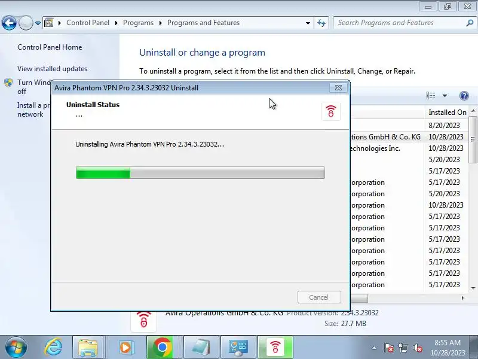Click the uninstall progress bar
478x359 pixels.
(200, 173)
